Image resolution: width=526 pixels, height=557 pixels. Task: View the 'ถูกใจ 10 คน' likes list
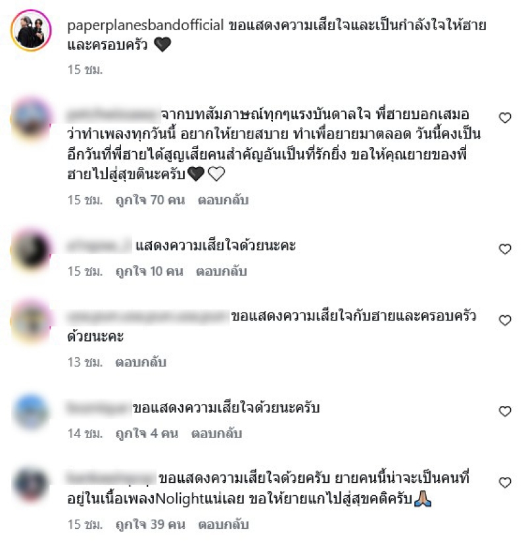point(149,272)
